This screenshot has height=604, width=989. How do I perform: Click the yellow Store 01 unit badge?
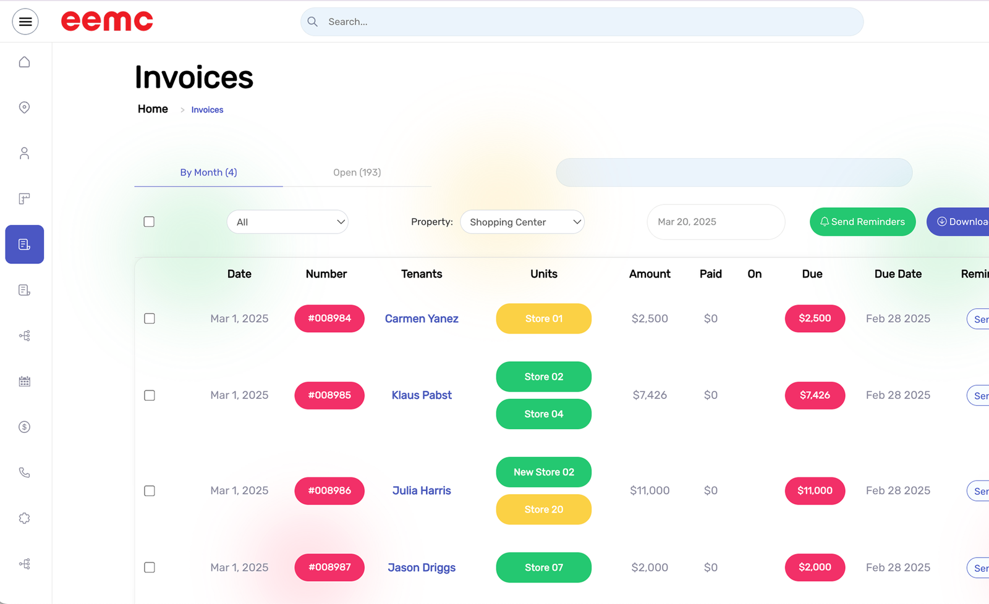point(543,319)
